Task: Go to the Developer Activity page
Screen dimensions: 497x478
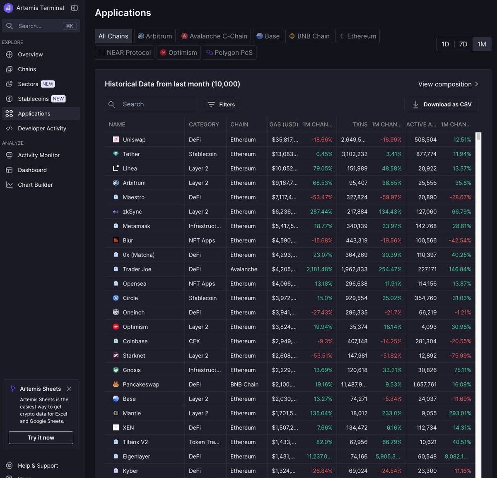Action: [42, 128]
